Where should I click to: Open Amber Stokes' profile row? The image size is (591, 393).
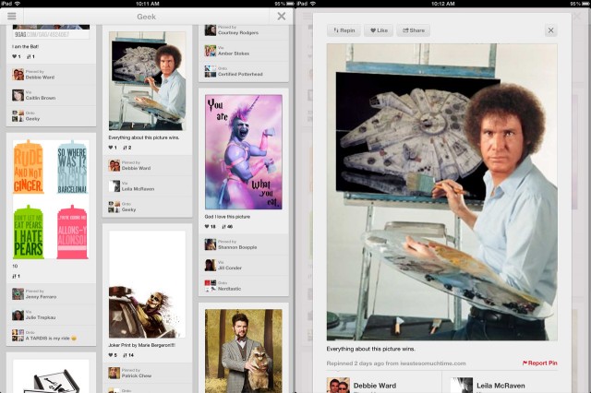tap(244, 51)
